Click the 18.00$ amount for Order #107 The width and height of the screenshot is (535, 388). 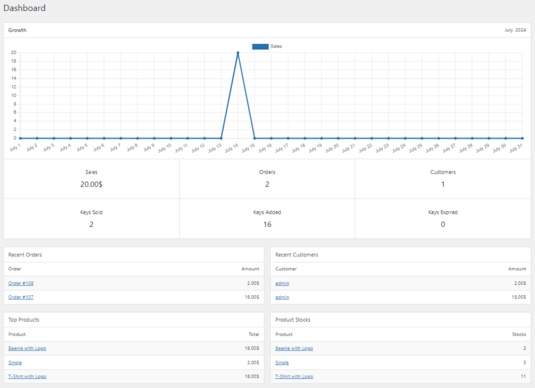pos(251,297)
